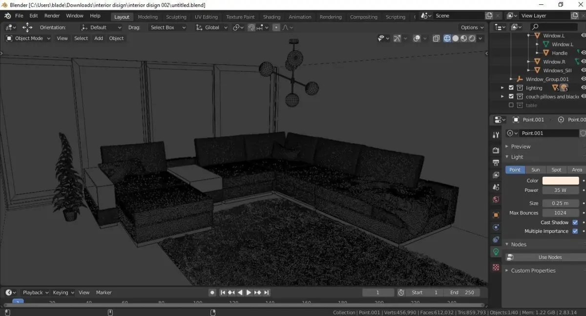The image size is (586, 316).
Task: Hide Windows_Sill in the outliner
Action: [x=583, y=70]
